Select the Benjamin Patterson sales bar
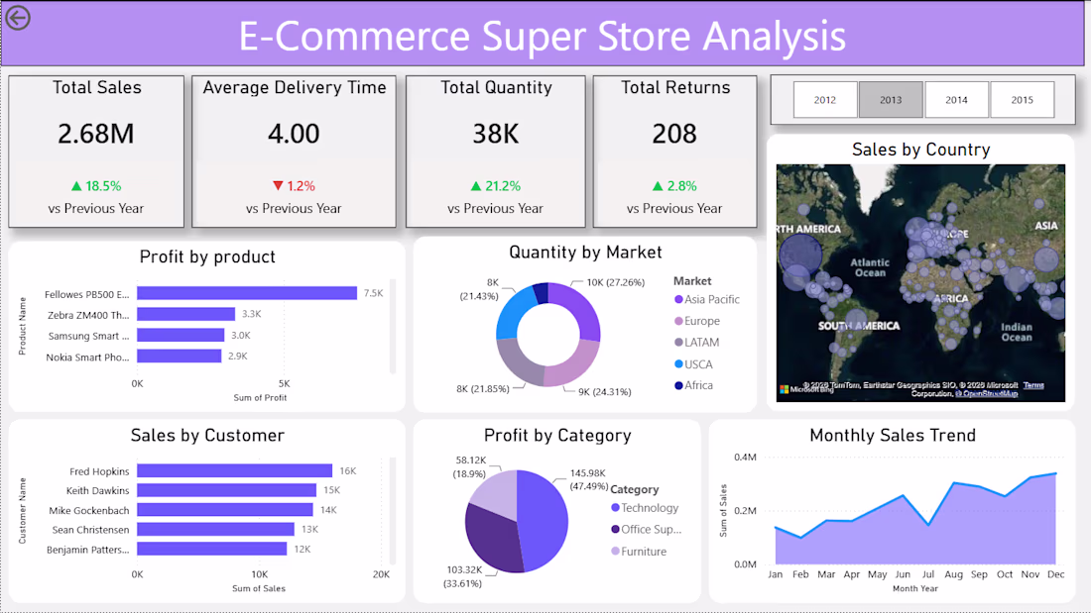This screenshot has height=613, width=1091. (x=211, y=549)
